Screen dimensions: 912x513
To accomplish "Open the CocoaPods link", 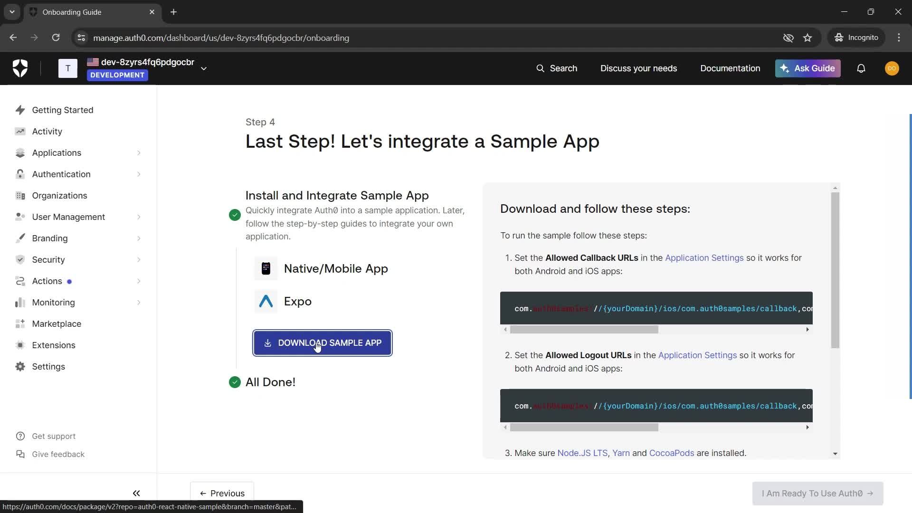I will click(x=671, y=453).
